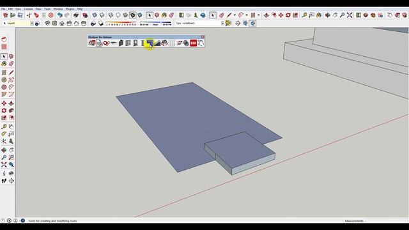Toggle Back Edges face style
Viewport: 409px width, 230px height.
(102, 15)
